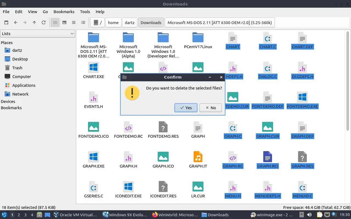Go back to previous folder
The width and height of the screenshot is (351, 219).
click(16, 22)
